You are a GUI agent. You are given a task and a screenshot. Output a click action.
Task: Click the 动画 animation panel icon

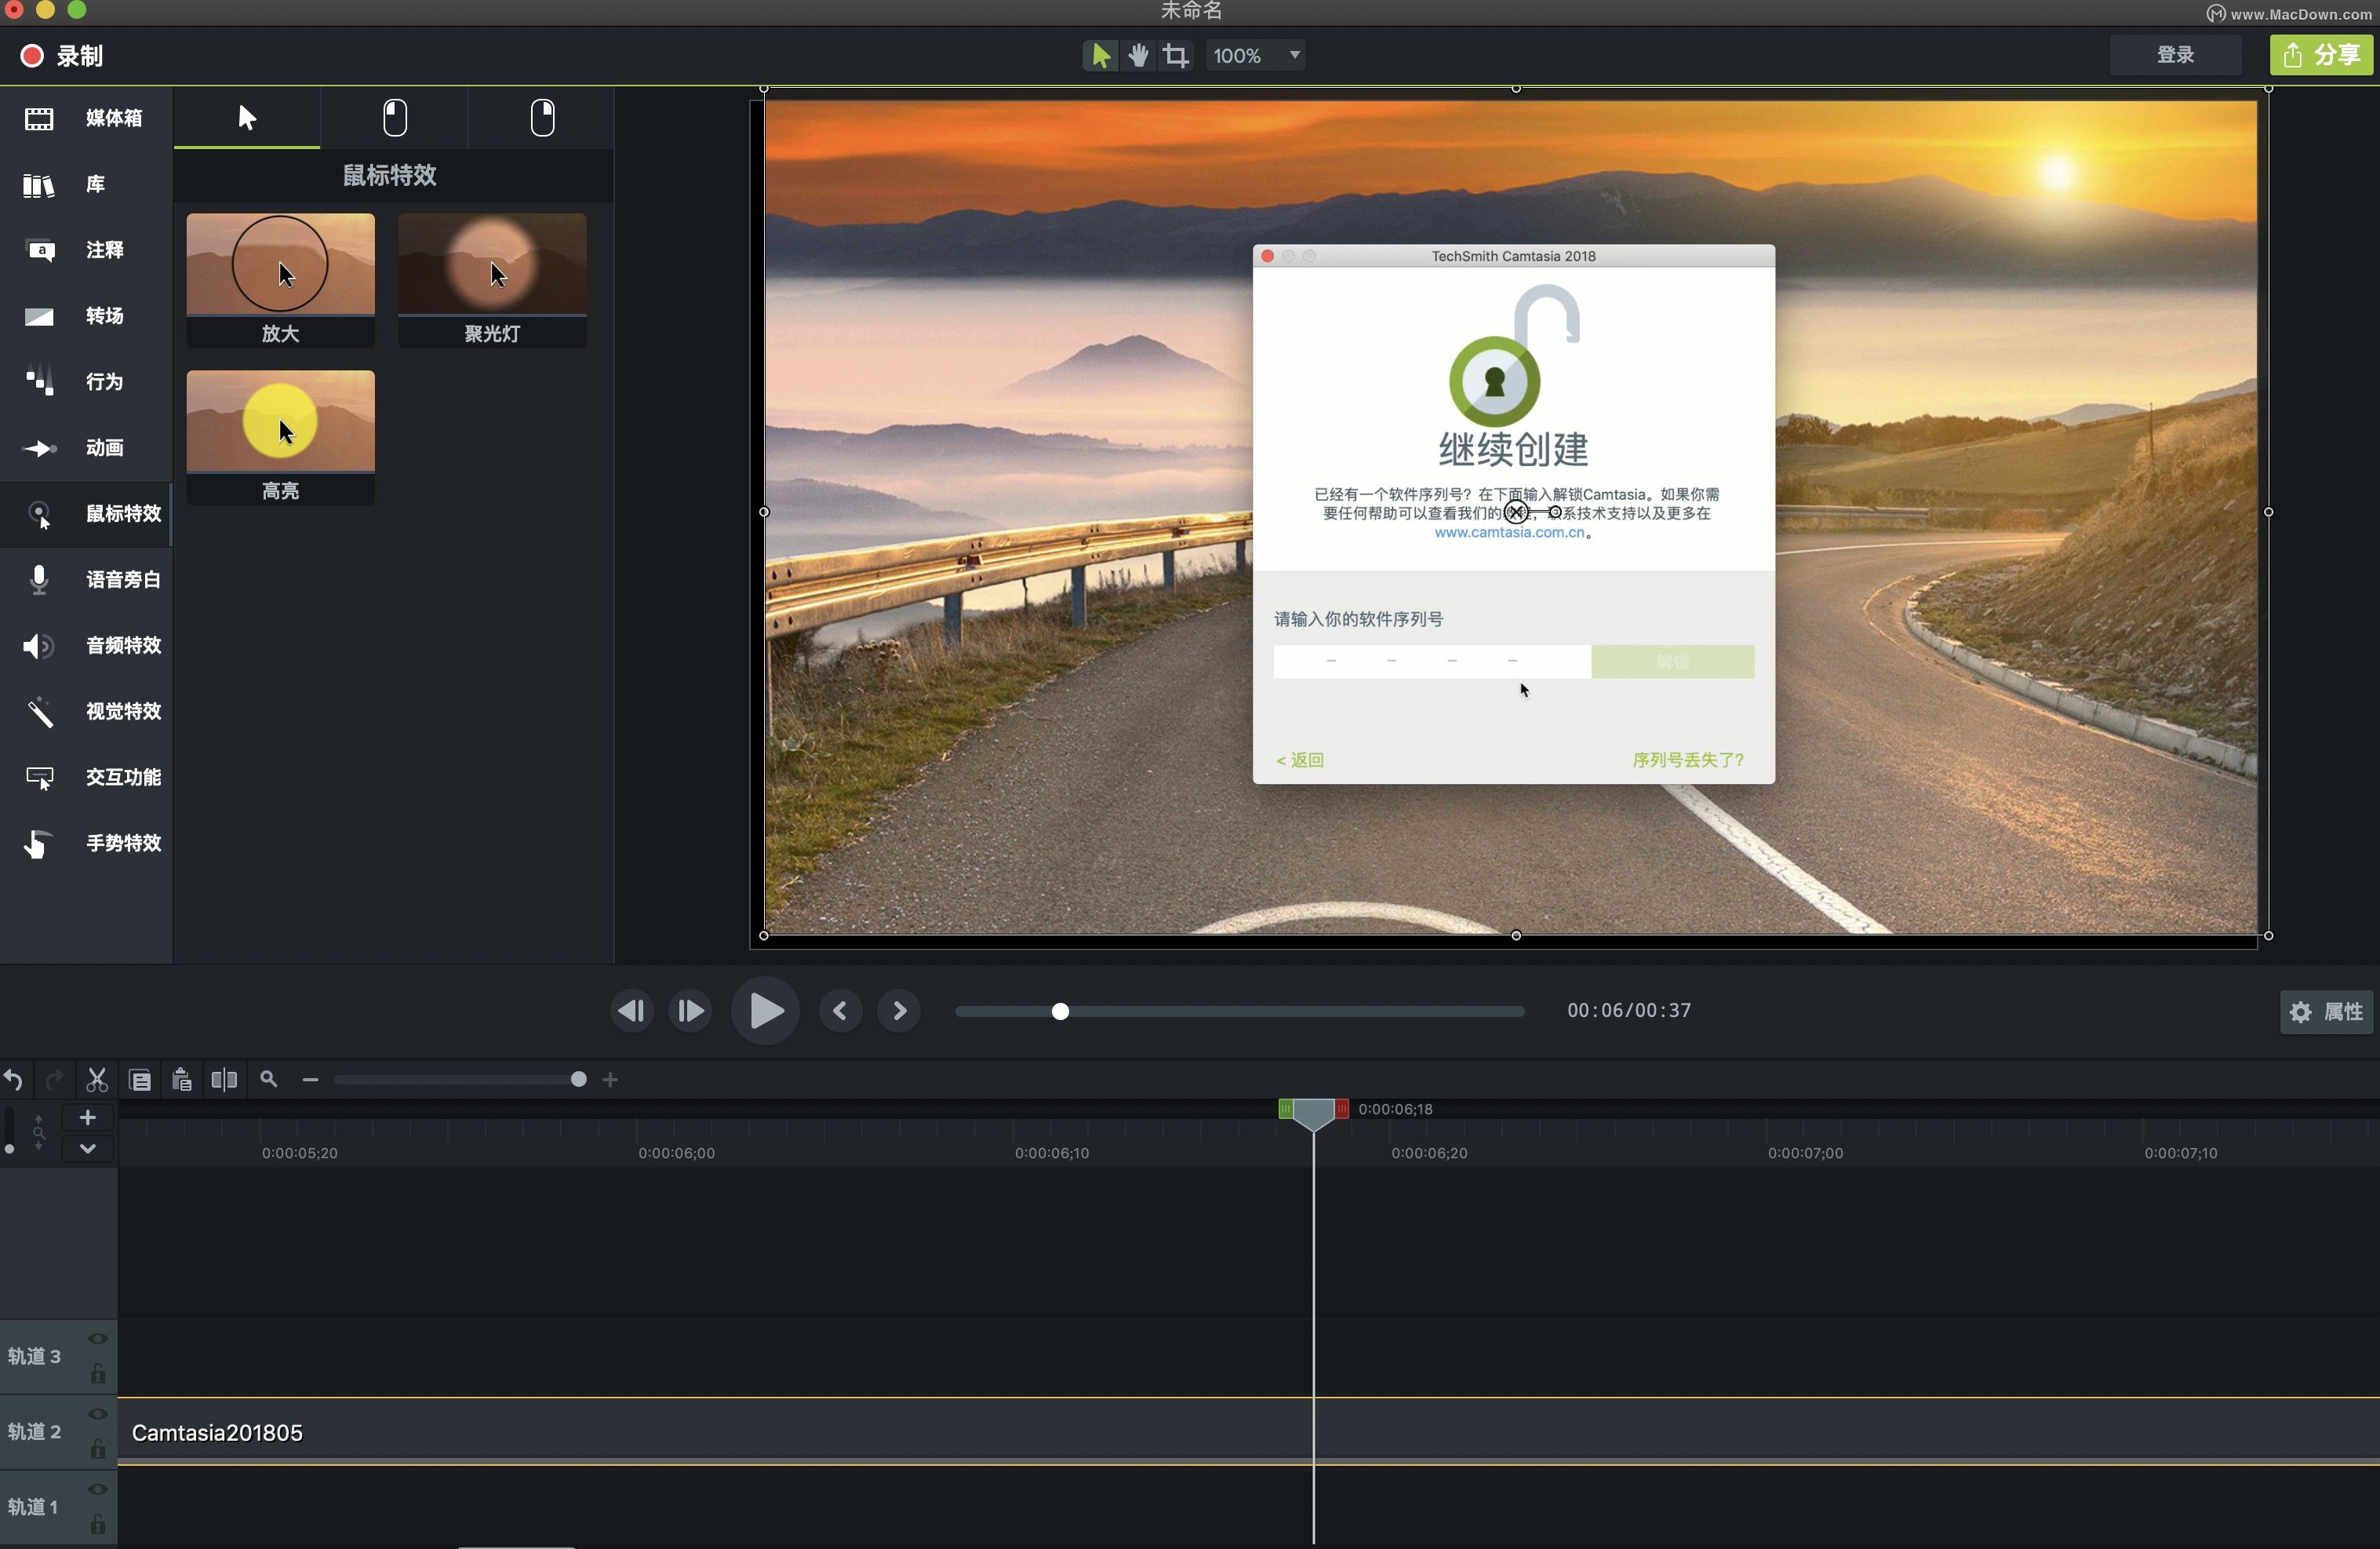[38, 446]
